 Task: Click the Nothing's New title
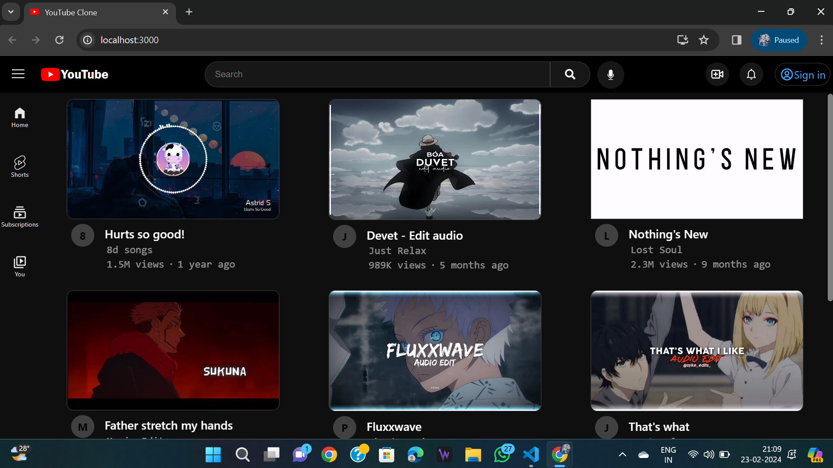pos(668,234)
